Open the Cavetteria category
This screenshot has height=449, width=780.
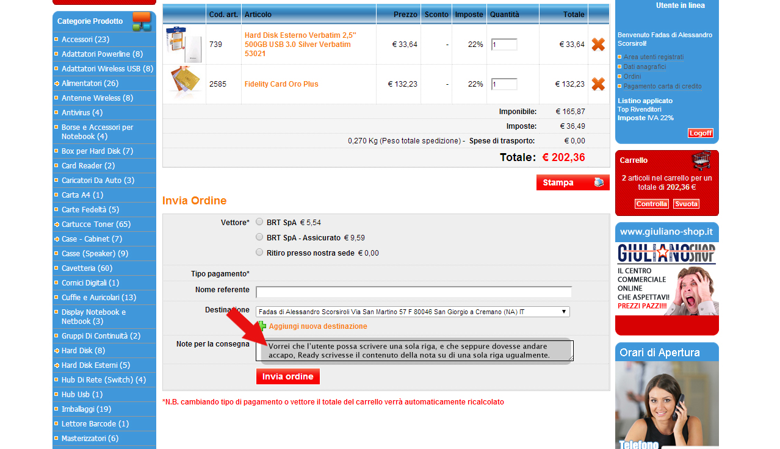(87, 268)
